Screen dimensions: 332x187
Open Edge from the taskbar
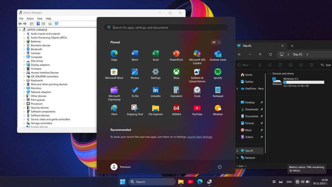200,182
